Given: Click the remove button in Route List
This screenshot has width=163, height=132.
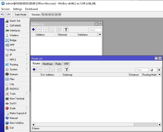Looking at the screenshot, I should tap(40, 69).
